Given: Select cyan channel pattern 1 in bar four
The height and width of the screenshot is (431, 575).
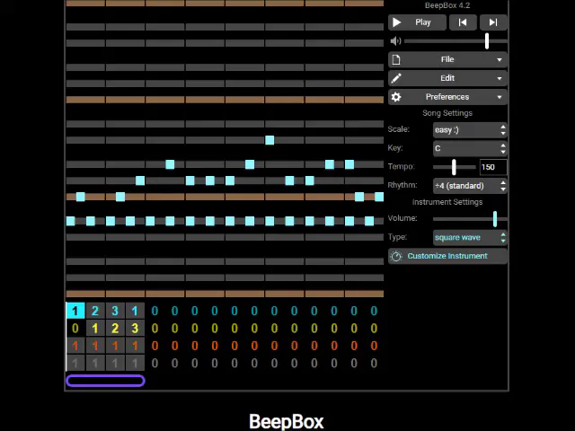Looking at the screenshot, I should [x=135, y=311].
